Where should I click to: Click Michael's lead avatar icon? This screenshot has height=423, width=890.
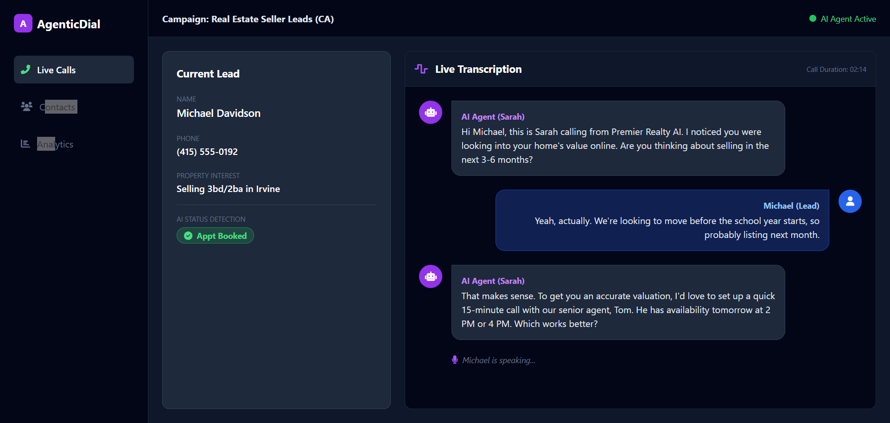850,201
